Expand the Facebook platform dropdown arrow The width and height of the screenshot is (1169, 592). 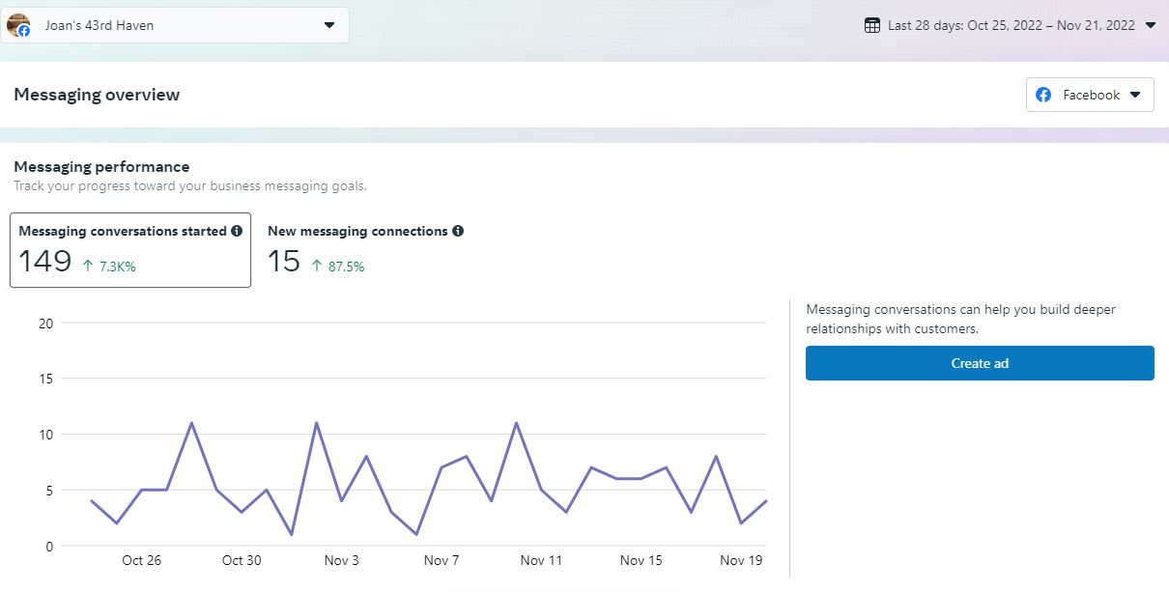(1135, 95)
